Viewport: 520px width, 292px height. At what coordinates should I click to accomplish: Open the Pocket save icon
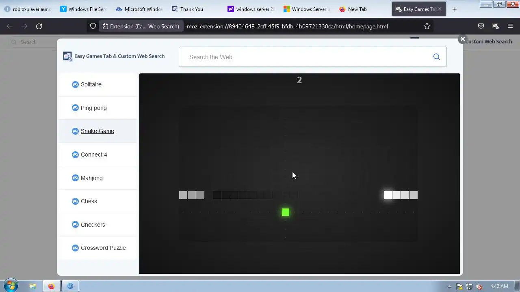click(x=481, y=26)
